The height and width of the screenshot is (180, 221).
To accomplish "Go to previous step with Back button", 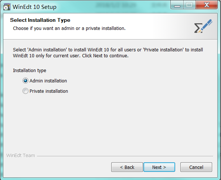I will (x=127, y=167).
